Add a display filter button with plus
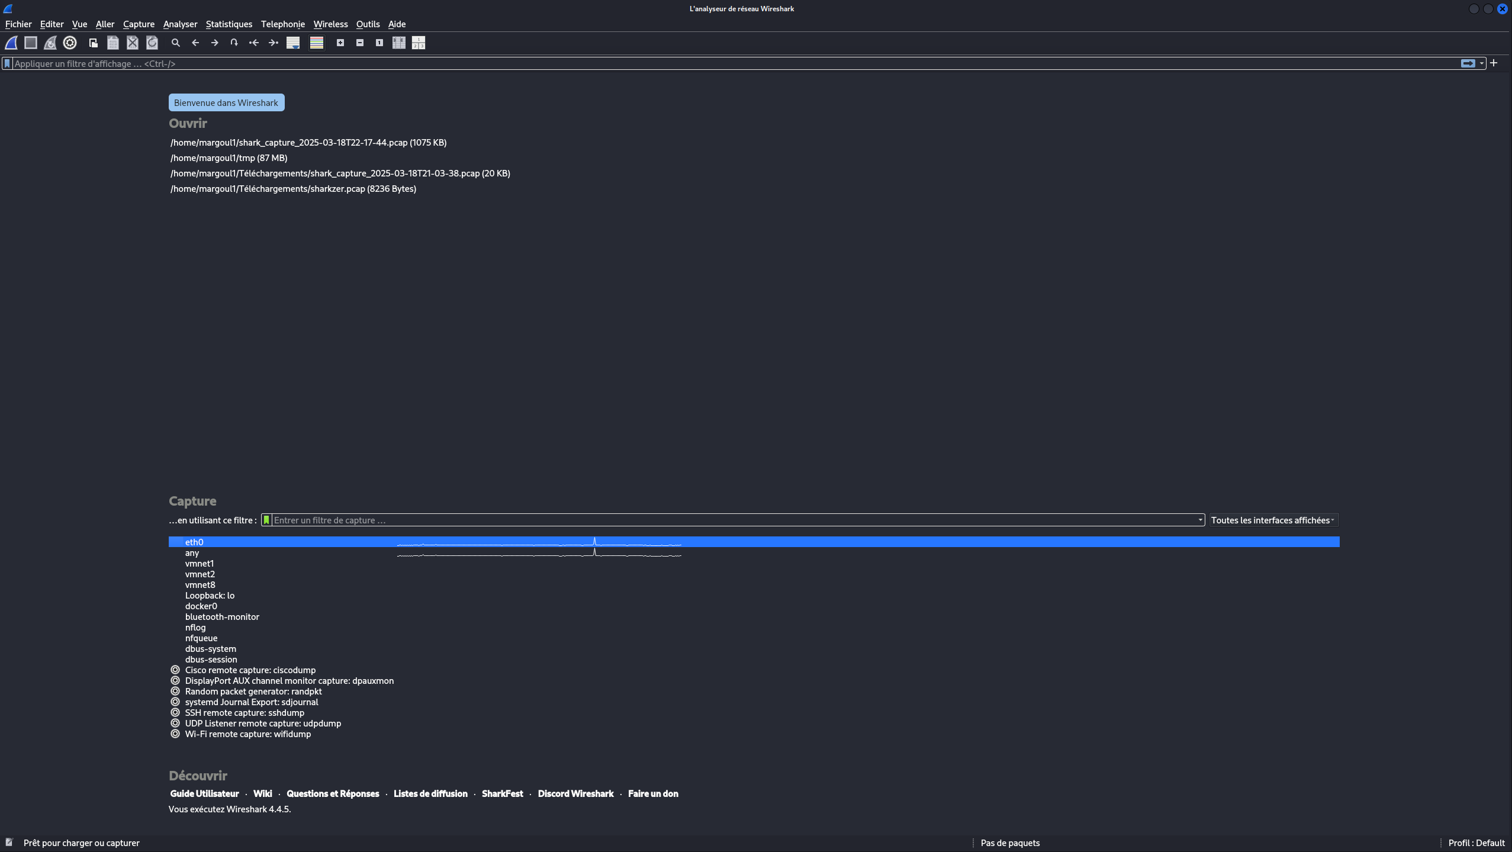Screen dimensions: 1512x852 tap(1494, 63)
